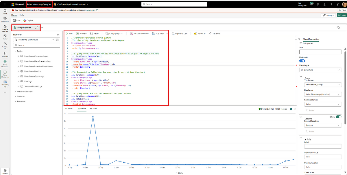Open the Help ribbon tab
347x175 pixels.
click(22, 15)
